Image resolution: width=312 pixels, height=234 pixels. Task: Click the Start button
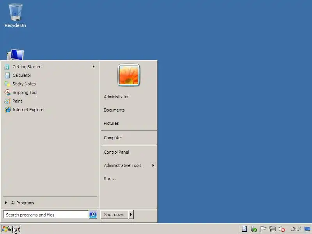click(x=11, y=229)
